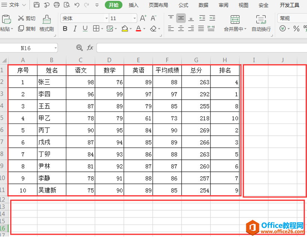Switch to 开始 tab
Image resolution: width=307 pixels, height=238 pixels.
(113, 5)
